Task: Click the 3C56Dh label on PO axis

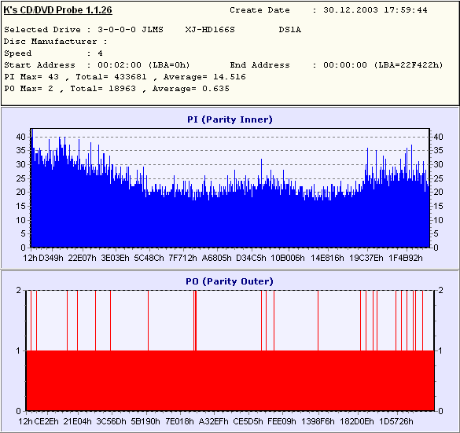Action: click(x=111, y=421)
